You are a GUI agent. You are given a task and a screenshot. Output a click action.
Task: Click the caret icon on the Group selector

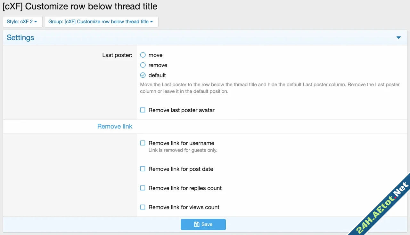click(152, 21)
